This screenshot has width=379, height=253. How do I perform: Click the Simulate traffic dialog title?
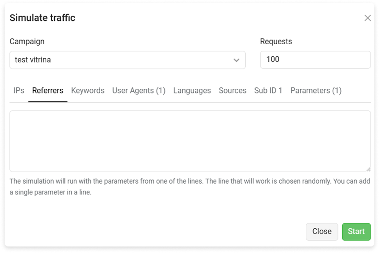pyautogui.click(x=42, y=18)
